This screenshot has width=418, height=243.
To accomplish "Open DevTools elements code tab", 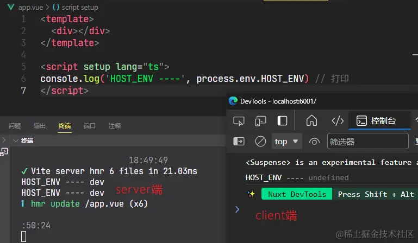I will pyautogui.click(x=338, y=121).
